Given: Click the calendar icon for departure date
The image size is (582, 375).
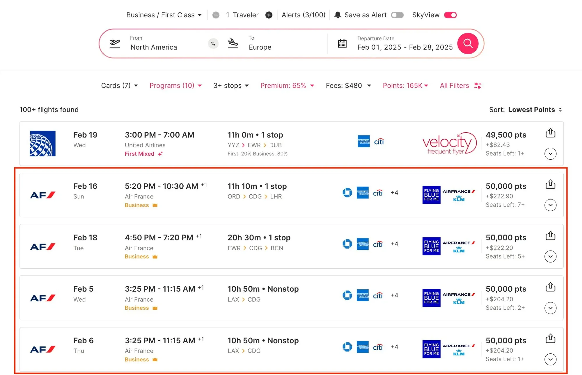Looking at the screenshot, I should click(x=342, y=44).
